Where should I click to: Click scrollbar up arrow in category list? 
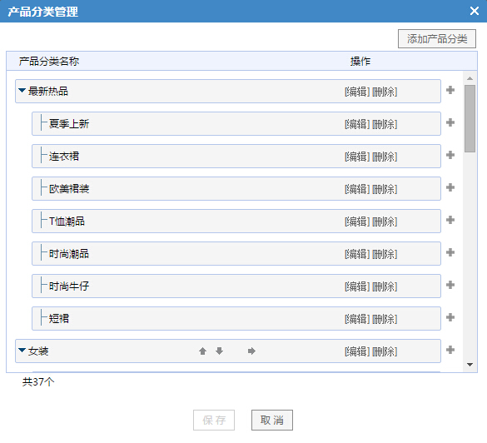470,78
